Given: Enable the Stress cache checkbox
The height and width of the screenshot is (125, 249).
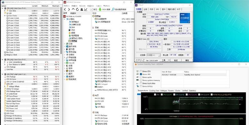Looking at the screenshot, I should point(141,77).
